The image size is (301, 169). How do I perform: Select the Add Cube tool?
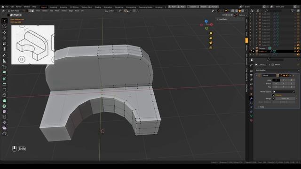click(x=4, y=67)
